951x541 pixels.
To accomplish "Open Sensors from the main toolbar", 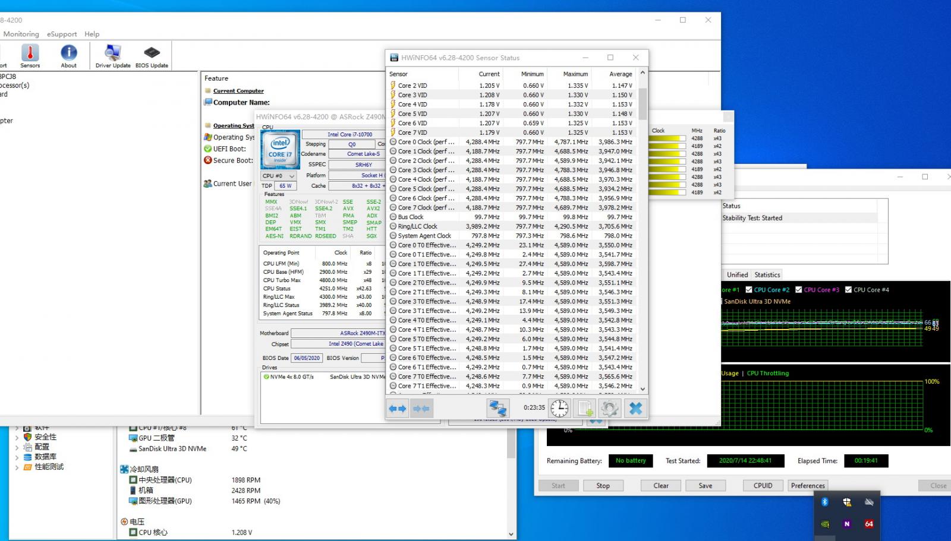I will [30, 56].
